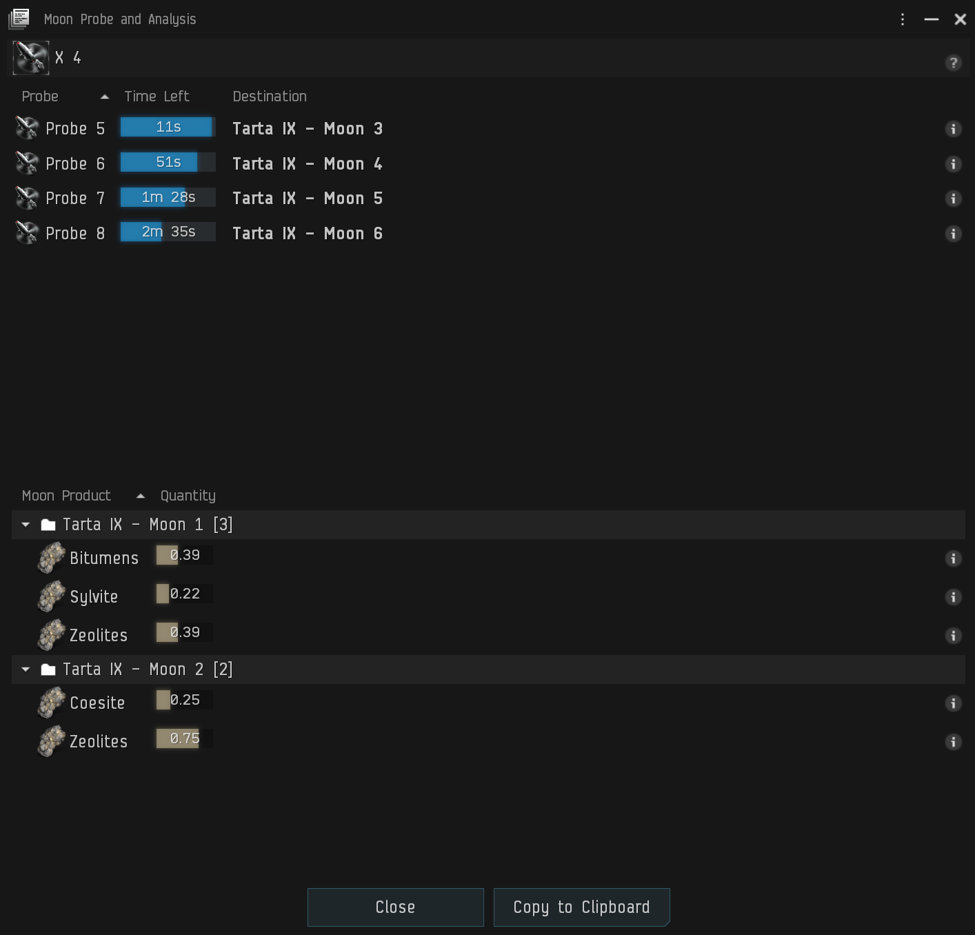Image resolution: width=975 pixels, height=935 pixels.
Task: Click the Time Left column header
Action: (157, 97)
